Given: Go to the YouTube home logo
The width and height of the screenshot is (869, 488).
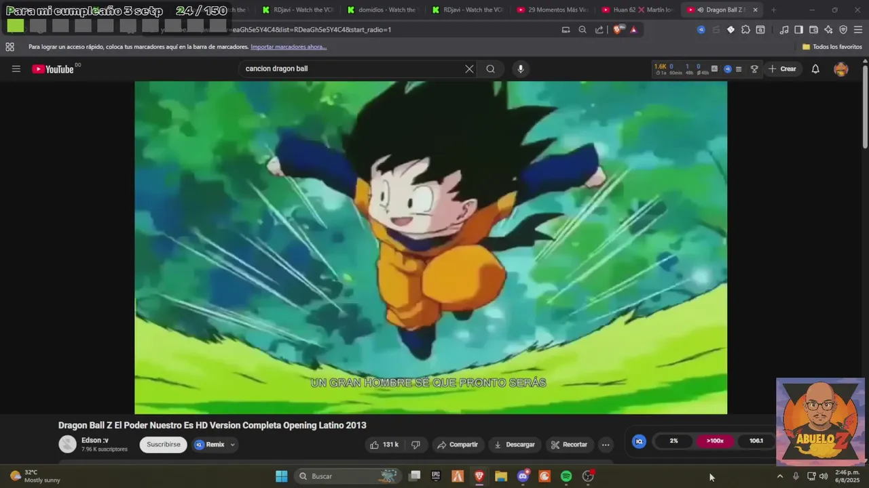Looking at the screenshot, I should [x=53, y=68].
